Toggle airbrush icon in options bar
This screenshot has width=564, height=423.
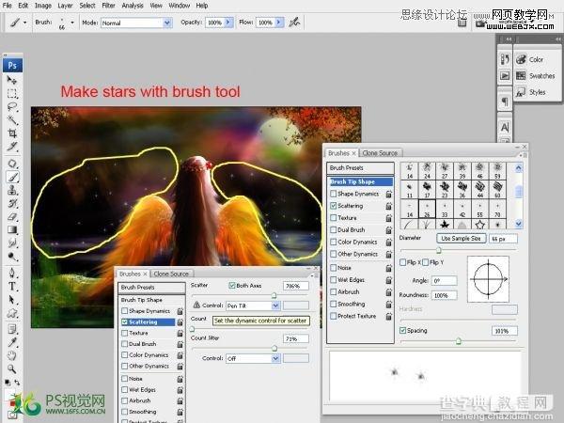pyautogui.click(x=294, y=23)
